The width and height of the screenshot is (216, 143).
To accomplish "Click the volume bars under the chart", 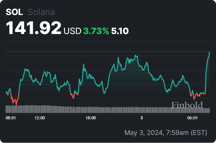I will click(x=108, y=109).
